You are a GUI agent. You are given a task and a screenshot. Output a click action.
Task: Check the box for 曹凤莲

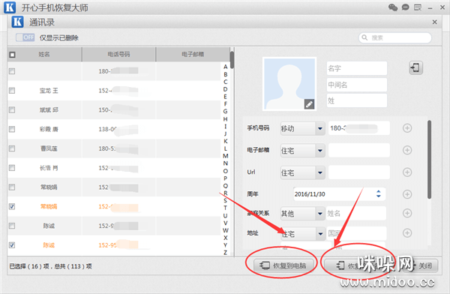12,148
